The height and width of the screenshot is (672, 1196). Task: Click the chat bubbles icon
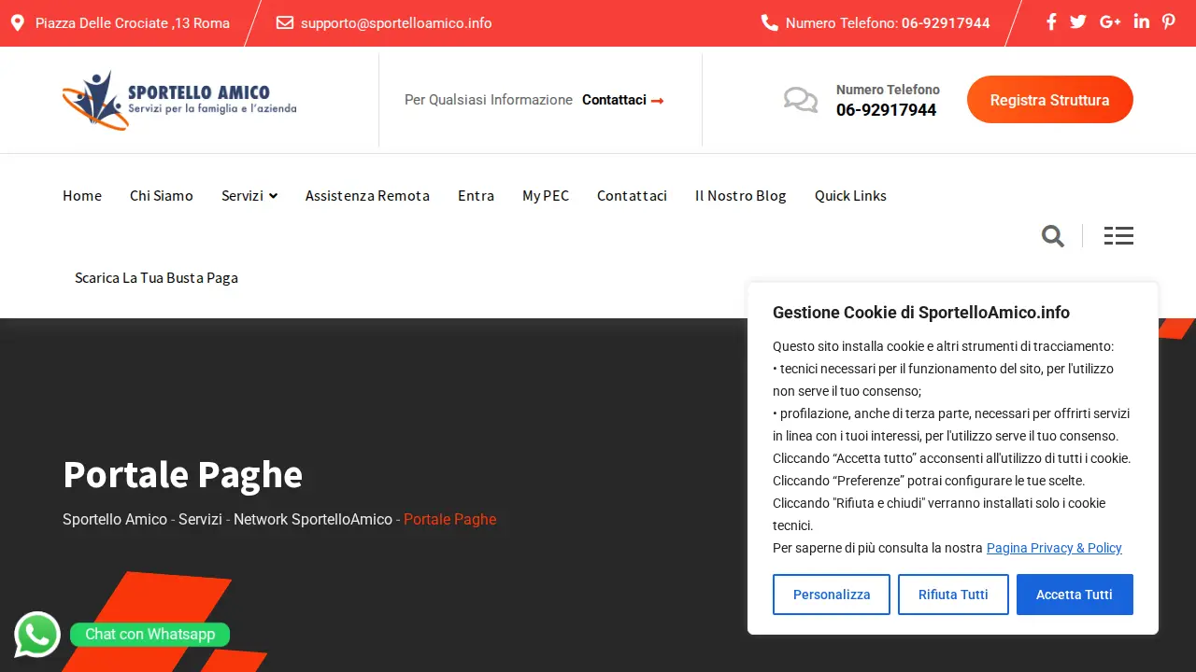point(801,100)
